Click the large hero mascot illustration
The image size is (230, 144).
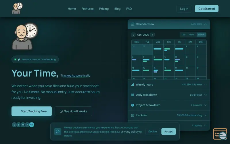point(24,37)
